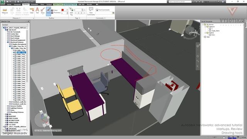Screen dimensions: 247x139
Task: Open the Render ribbon tab
Action: [90, 4]
